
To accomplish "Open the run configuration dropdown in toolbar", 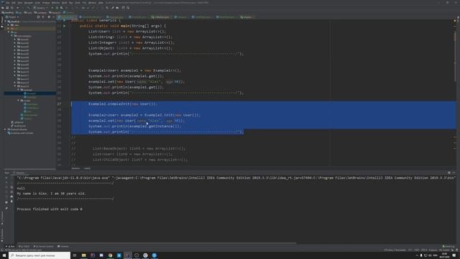I will pyautogui.click(x=40, y=8).
